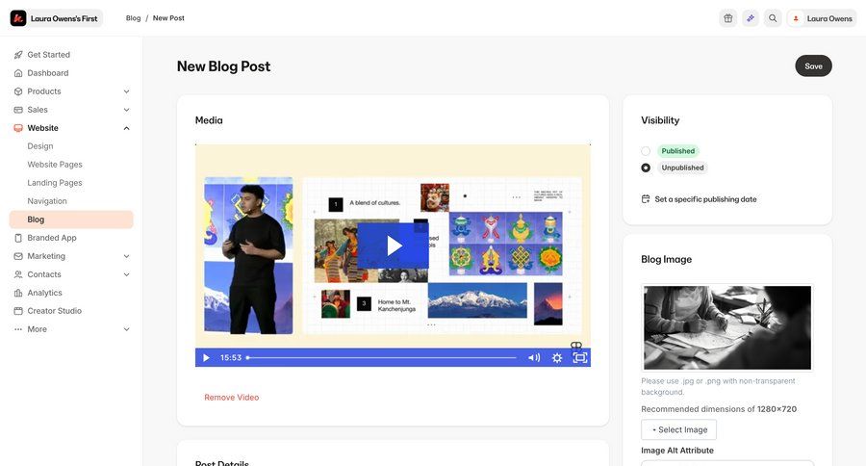Open the gift box icon in header

pyautogui.click(x=728, y=18)
